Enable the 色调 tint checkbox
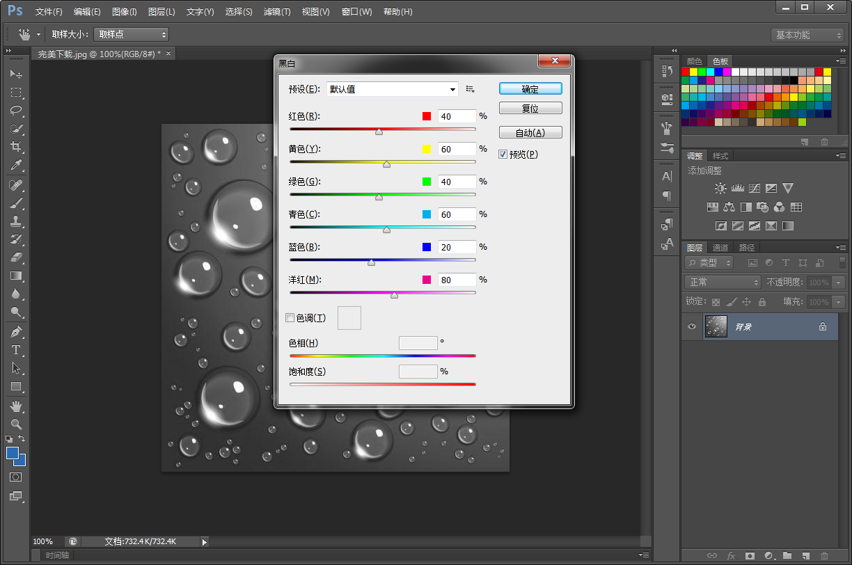Viewport: 852px width, 565px height. click(x=290, y=318)
